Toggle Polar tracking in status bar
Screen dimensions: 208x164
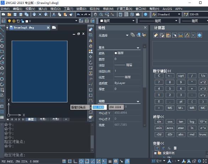coord(81,161)
